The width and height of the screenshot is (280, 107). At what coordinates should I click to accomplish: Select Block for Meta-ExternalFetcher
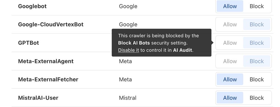pos(256,79)
